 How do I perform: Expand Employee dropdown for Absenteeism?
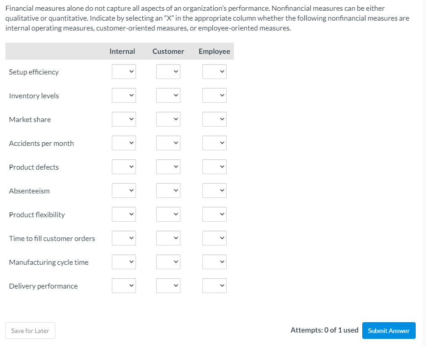[x=214, y=190]
